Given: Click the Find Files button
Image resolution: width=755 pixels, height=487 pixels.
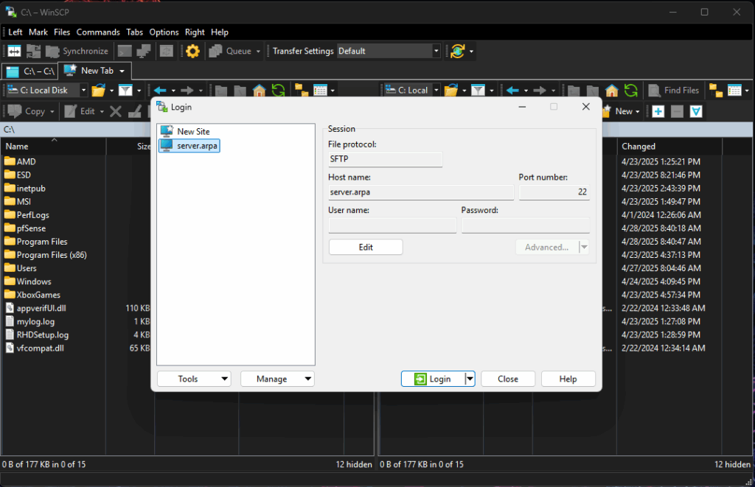Looking at the screenshot, I should tap(673, 90).
